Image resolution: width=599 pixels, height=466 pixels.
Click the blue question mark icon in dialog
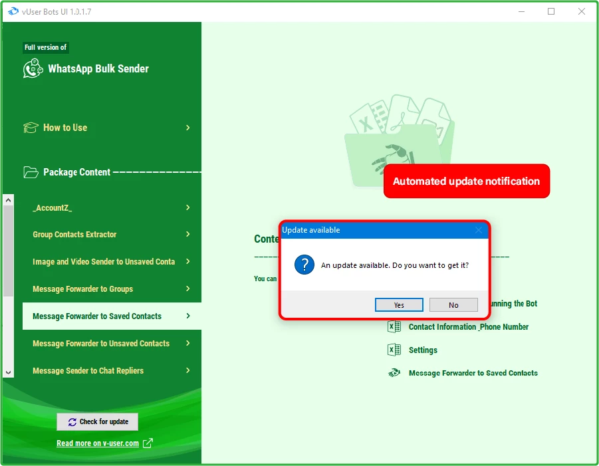304,265
